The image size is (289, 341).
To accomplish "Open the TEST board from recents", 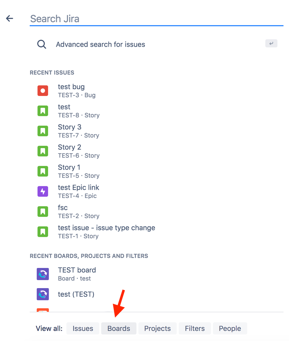I will (x=77, y=270).
